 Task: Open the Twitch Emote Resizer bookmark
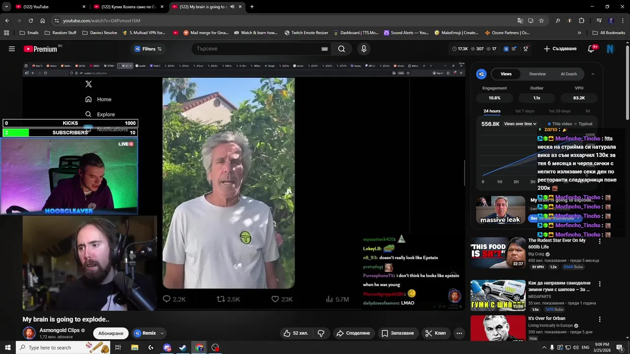coord(306,33)
